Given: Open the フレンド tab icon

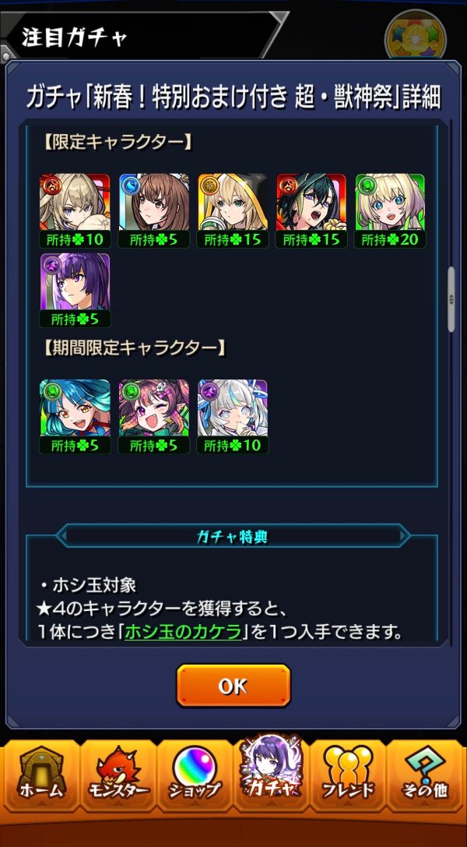Looking at the screenshot, I should click(x=348, y=775).
